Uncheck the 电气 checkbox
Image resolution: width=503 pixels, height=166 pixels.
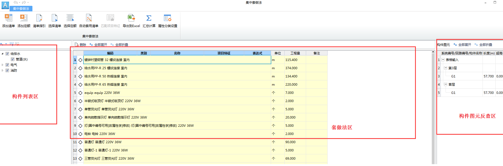click(x=7, y=65)
